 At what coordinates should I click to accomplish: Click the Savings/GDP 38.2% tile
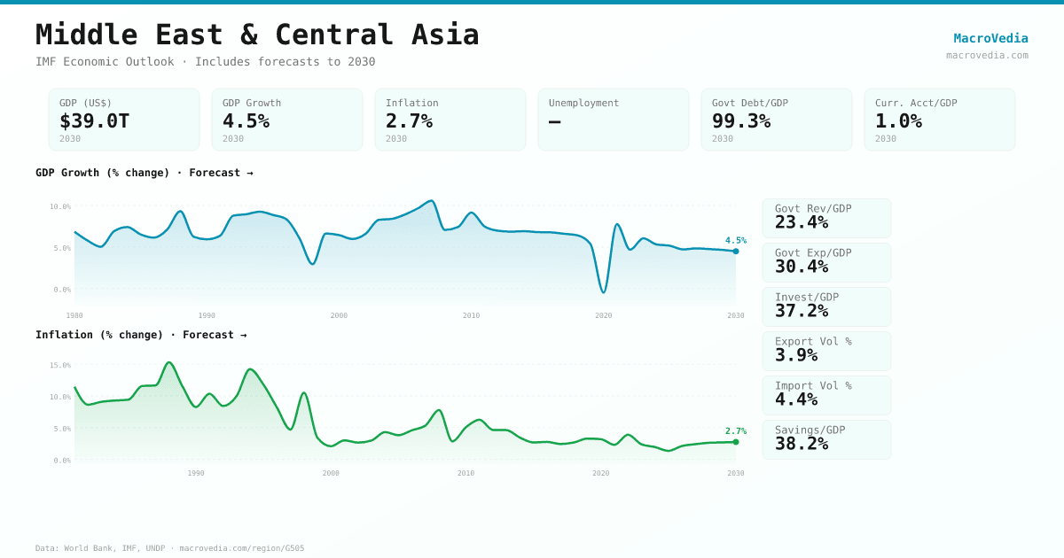826,439
